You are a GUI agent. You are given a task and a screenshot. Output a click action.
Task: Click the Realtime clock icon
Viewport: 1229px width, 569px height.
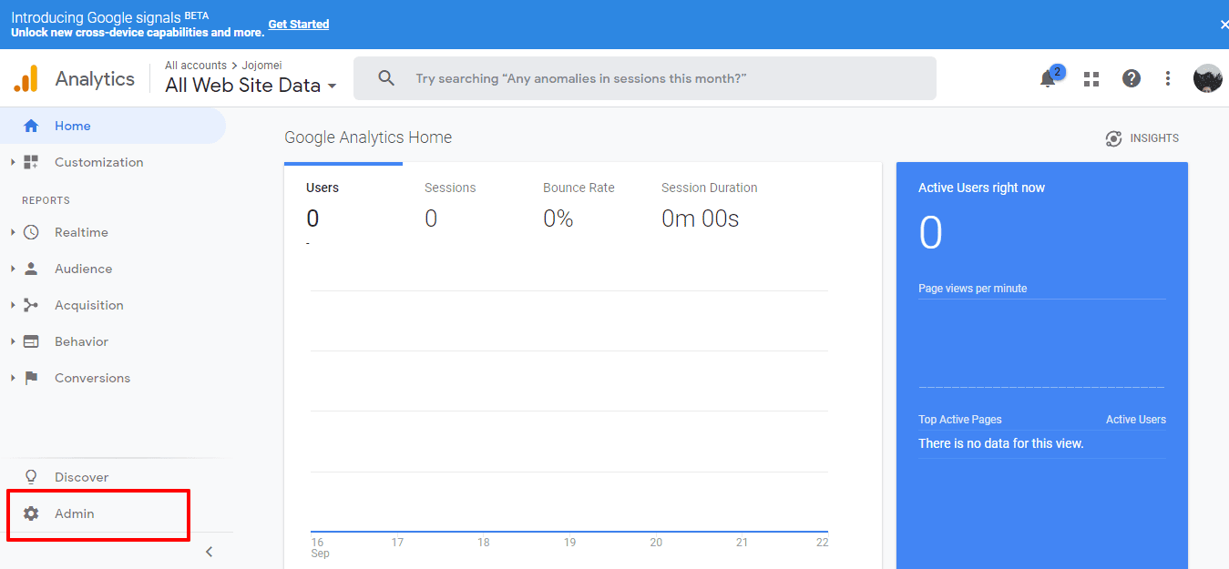[x=31, y=232]
